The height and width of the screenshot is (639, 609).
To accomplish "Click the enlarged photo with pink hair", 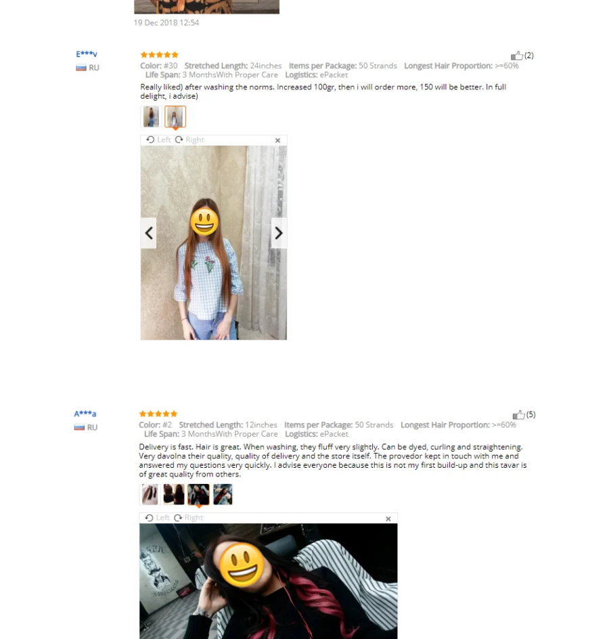I will (269, 581).
